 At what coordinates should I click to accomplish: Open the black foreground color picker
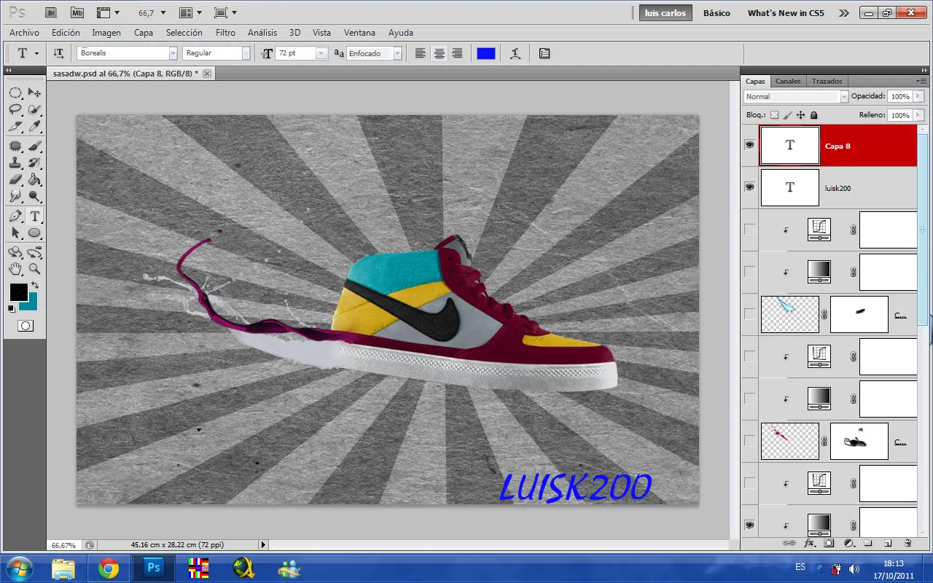click(18, 292)
